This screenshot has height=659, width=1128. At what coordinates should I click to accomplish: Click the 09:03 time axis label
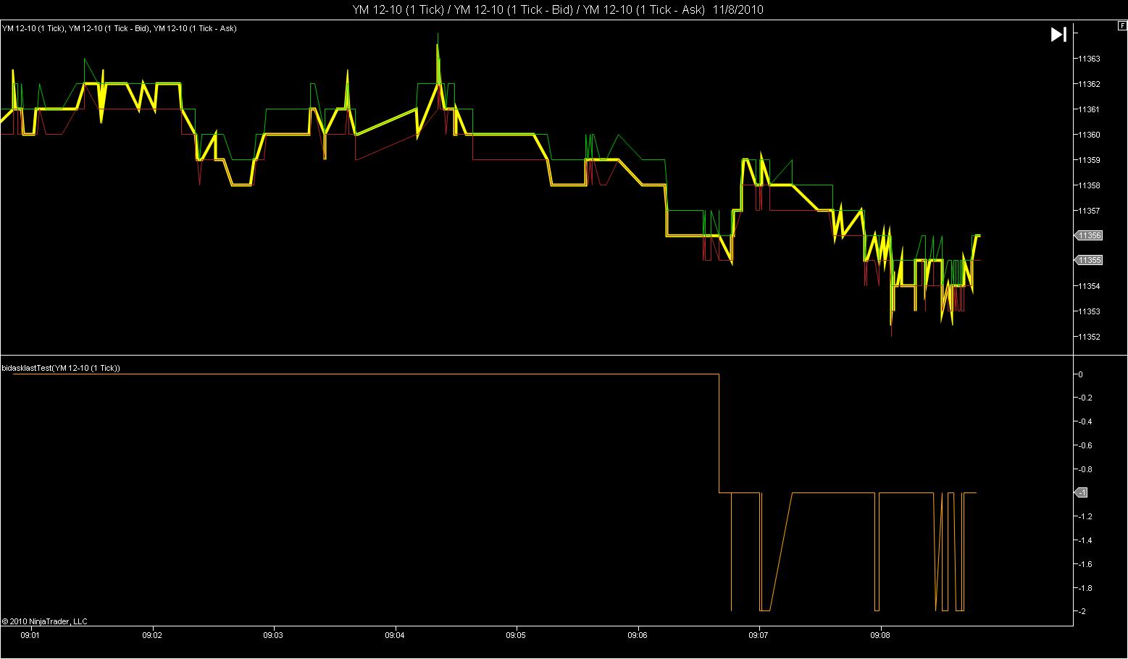273,636
